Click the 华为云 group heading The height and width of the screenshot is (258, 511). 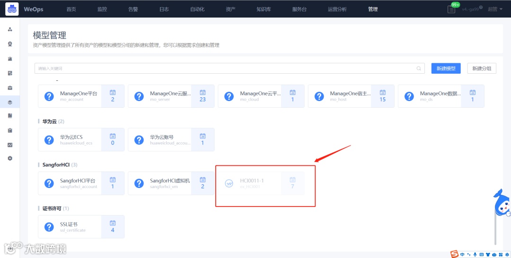pyautogui.click(x=50, y=121)
